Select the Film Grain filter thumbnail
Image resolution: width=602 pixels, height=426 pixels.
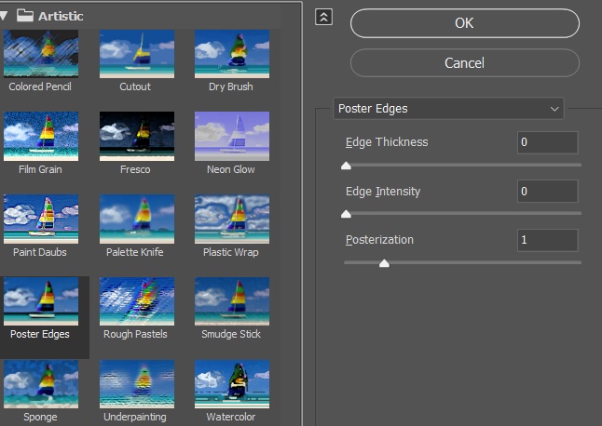tap(41, 136)
